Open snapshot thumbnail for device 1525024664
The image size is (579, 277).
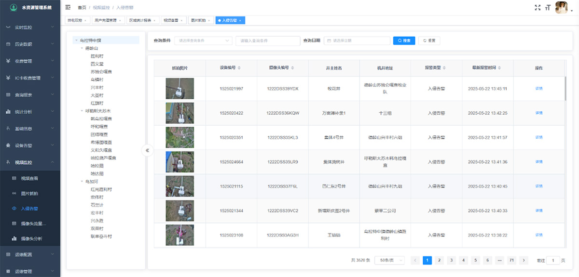tap(179, 162)
